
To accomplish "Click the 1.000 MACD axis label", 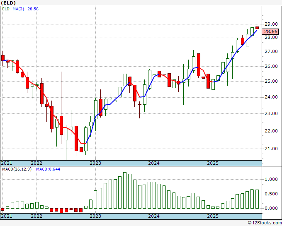I will pyautogui.click(x=271, y=179).
